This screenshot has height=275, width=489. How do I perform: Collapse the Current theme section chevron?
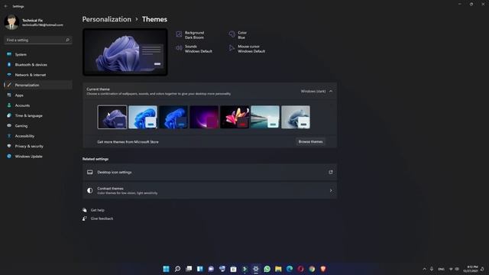(331, 92)
